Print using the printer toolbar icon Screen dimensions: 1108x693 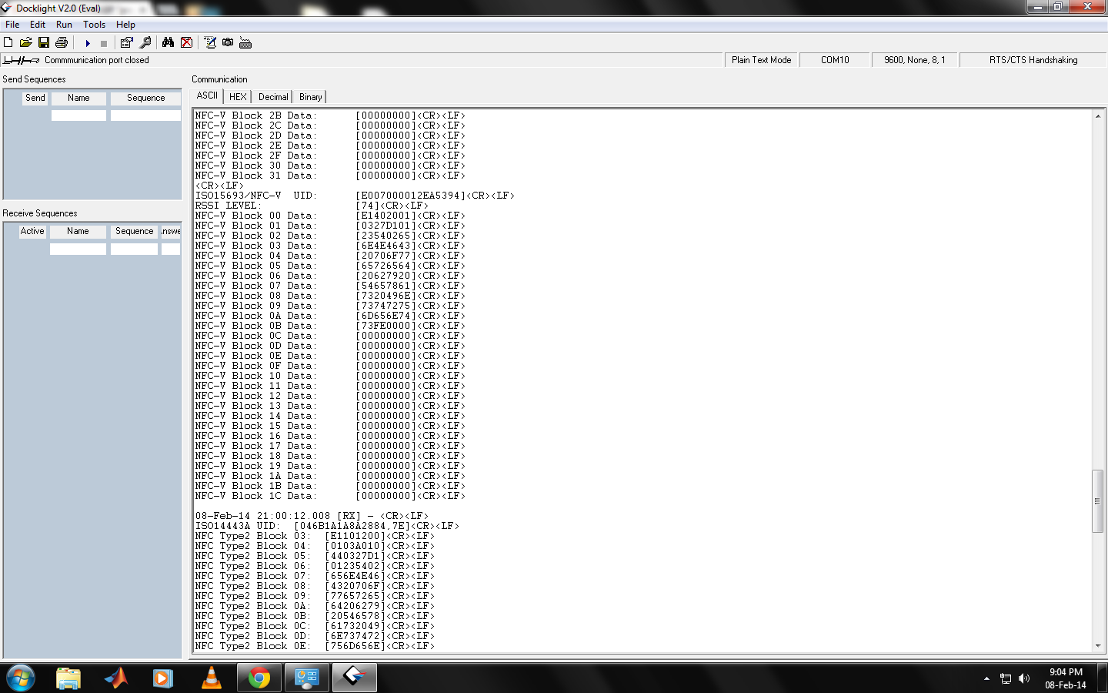pyautogui.click(x=62, y=42)
